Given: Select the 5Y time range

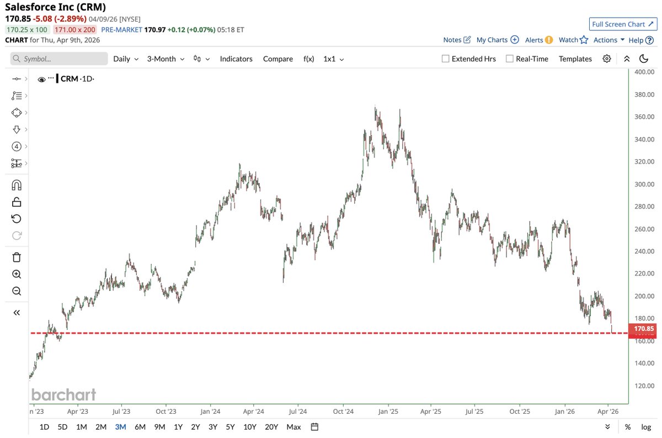Looking at the screenshot, I should (x=231, y=426).
